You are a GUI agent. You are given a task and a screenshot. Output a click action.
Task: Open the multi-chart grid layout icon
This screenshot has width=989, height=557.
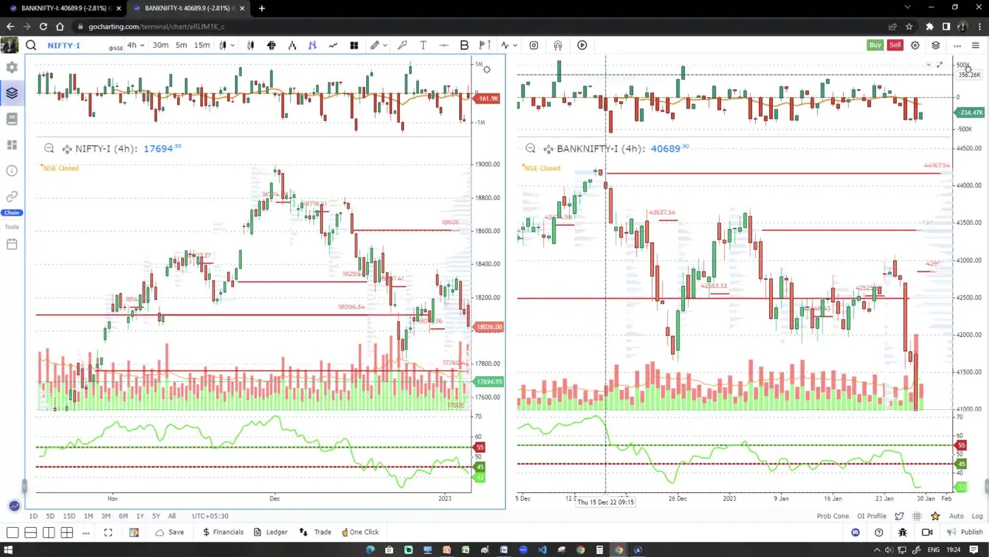(354, 45)
